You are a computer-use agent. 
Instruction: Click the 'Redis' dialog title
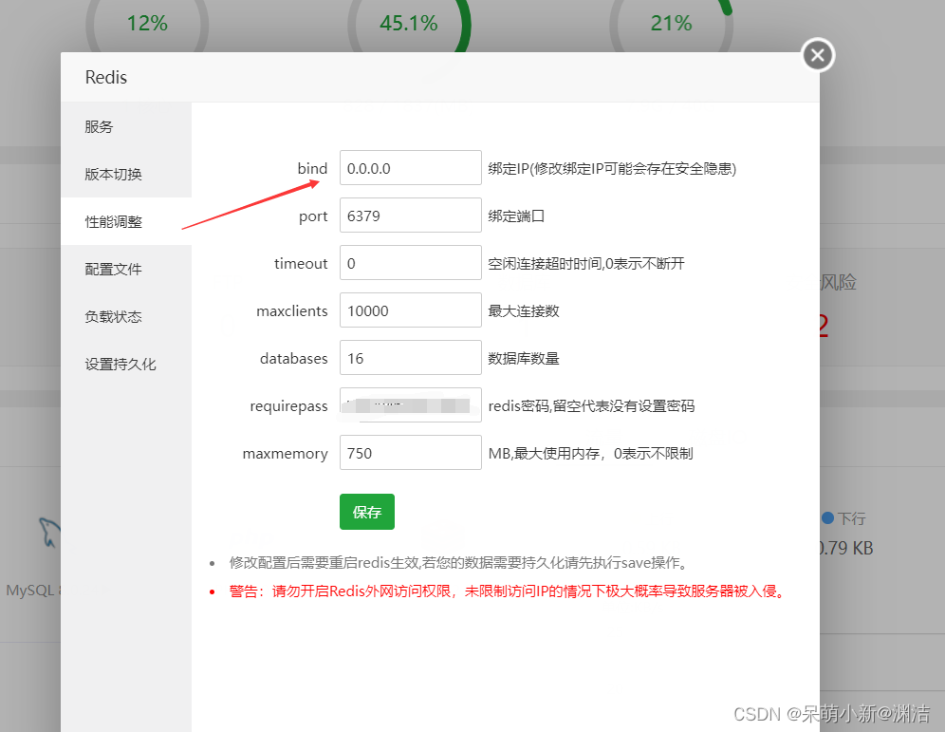coord(106,77)
